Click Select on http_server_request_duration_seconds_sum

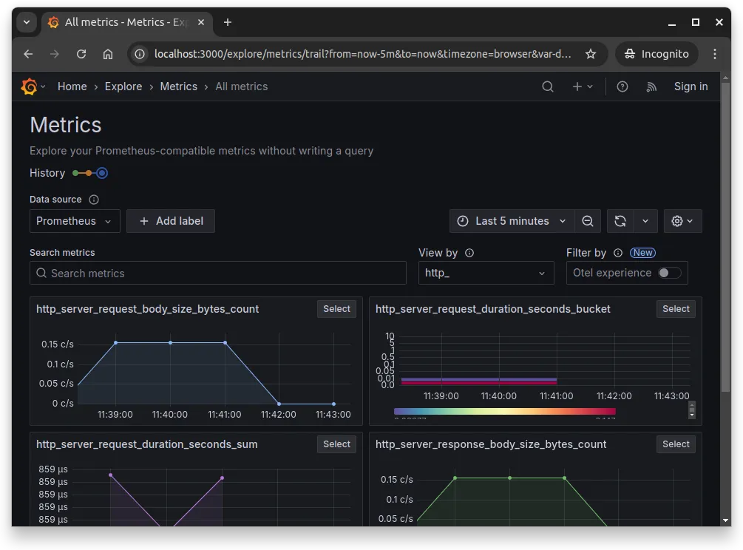pos(336,444)
